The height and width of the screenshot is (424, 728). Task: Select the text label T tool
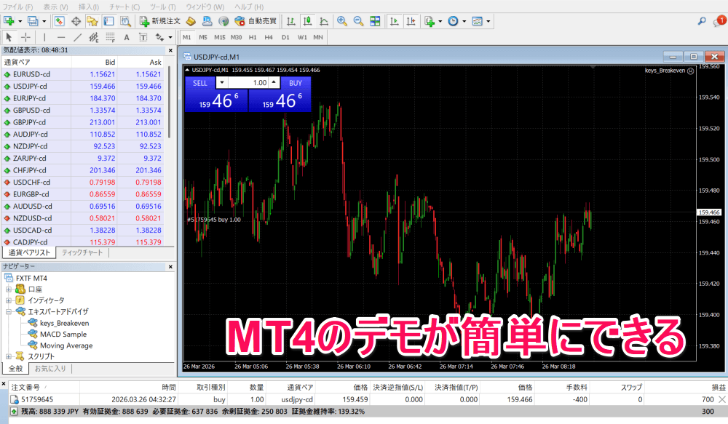pyautogui.click(x=143, y=37)
